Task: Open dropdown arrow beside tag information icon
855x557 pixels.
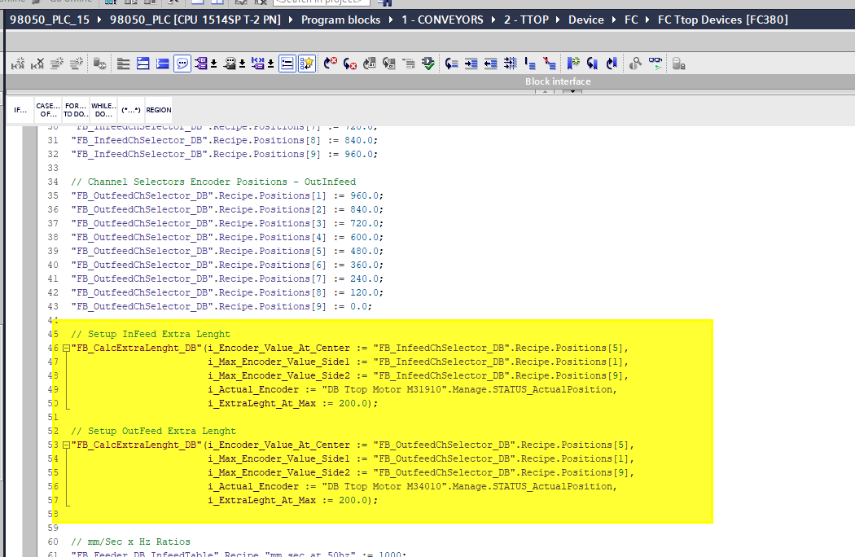Action: click(242, 64)
